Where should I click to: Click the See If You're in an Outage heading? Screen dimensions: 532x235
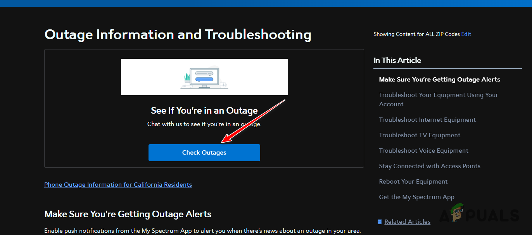(x=204, y=110)
